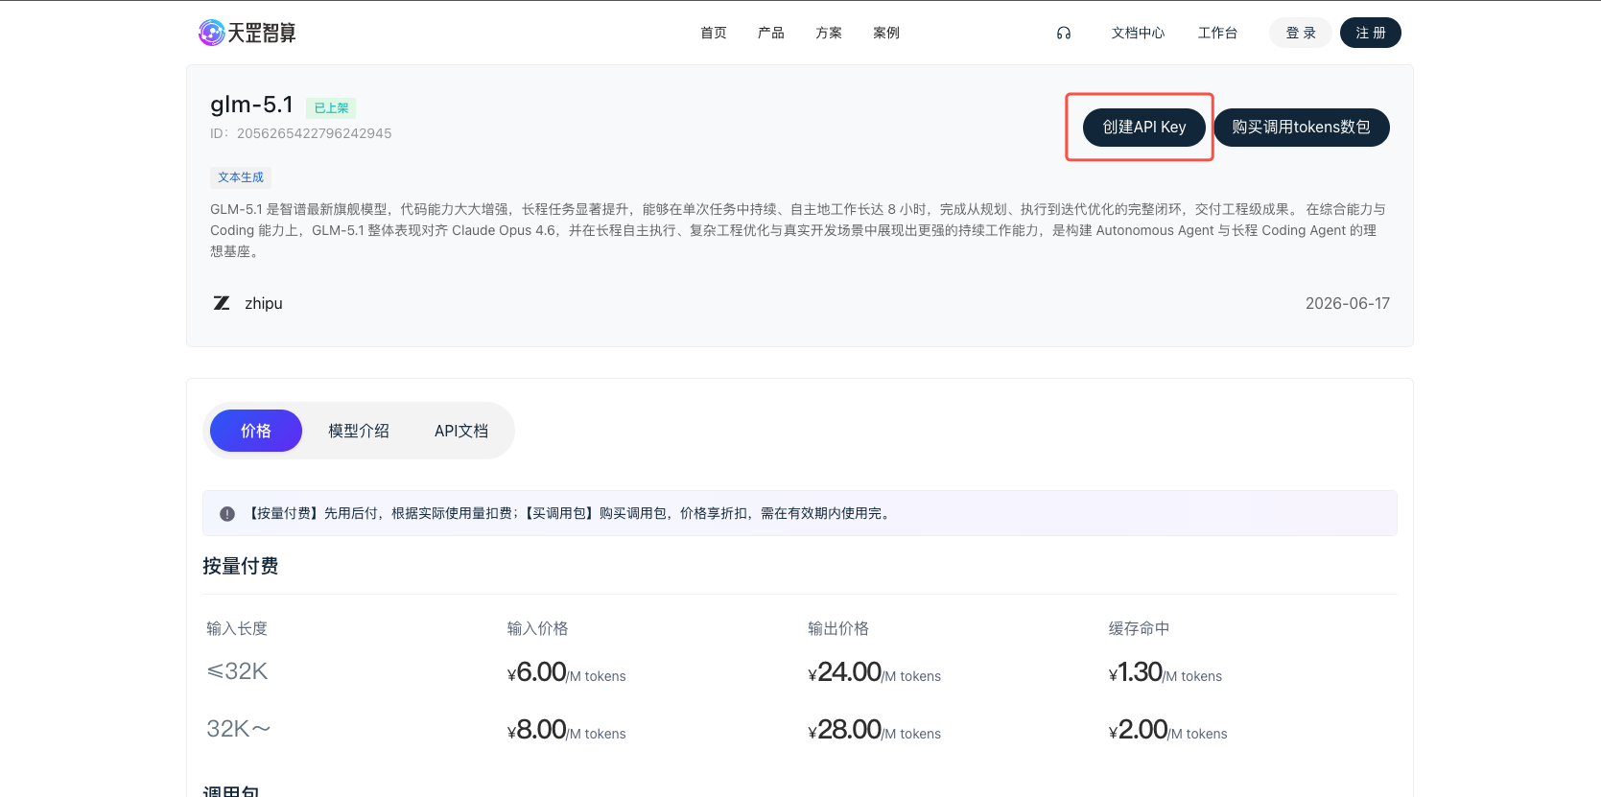Select the 价格 tab
The image size is (1601, 797).
pos(256,431)
